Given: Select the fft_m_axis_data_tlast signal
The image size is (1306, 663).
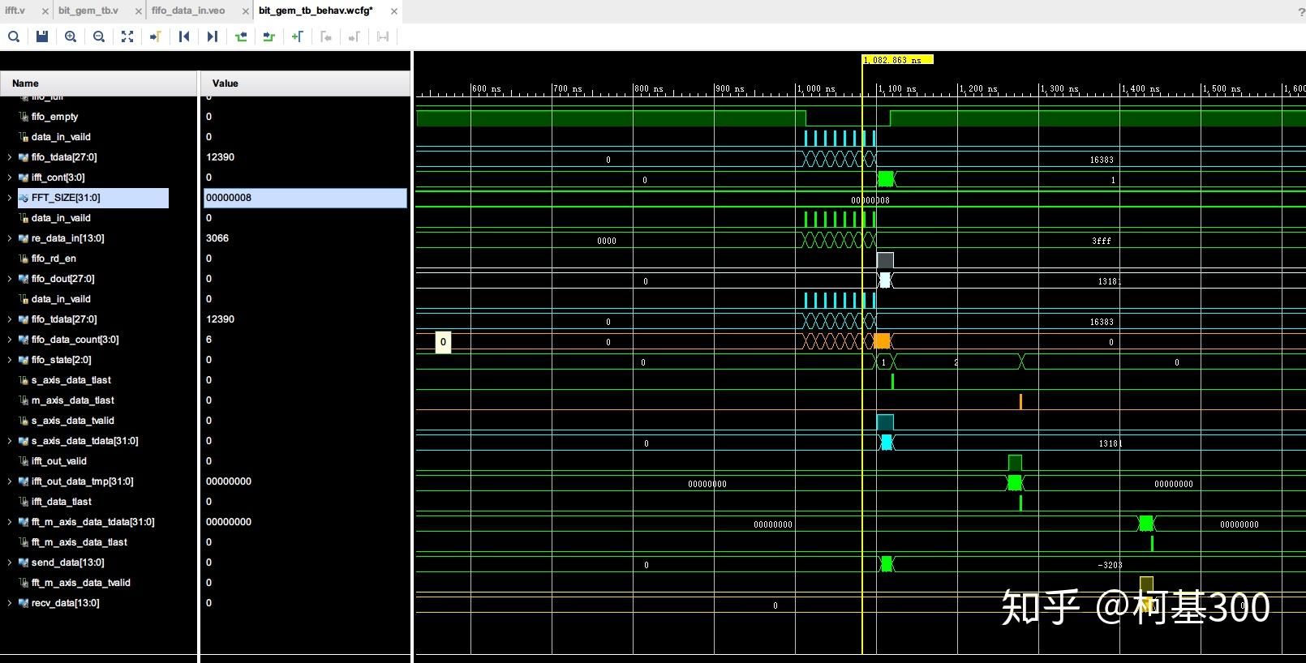Looking at the screenshot, I should [x=79, y=542].
